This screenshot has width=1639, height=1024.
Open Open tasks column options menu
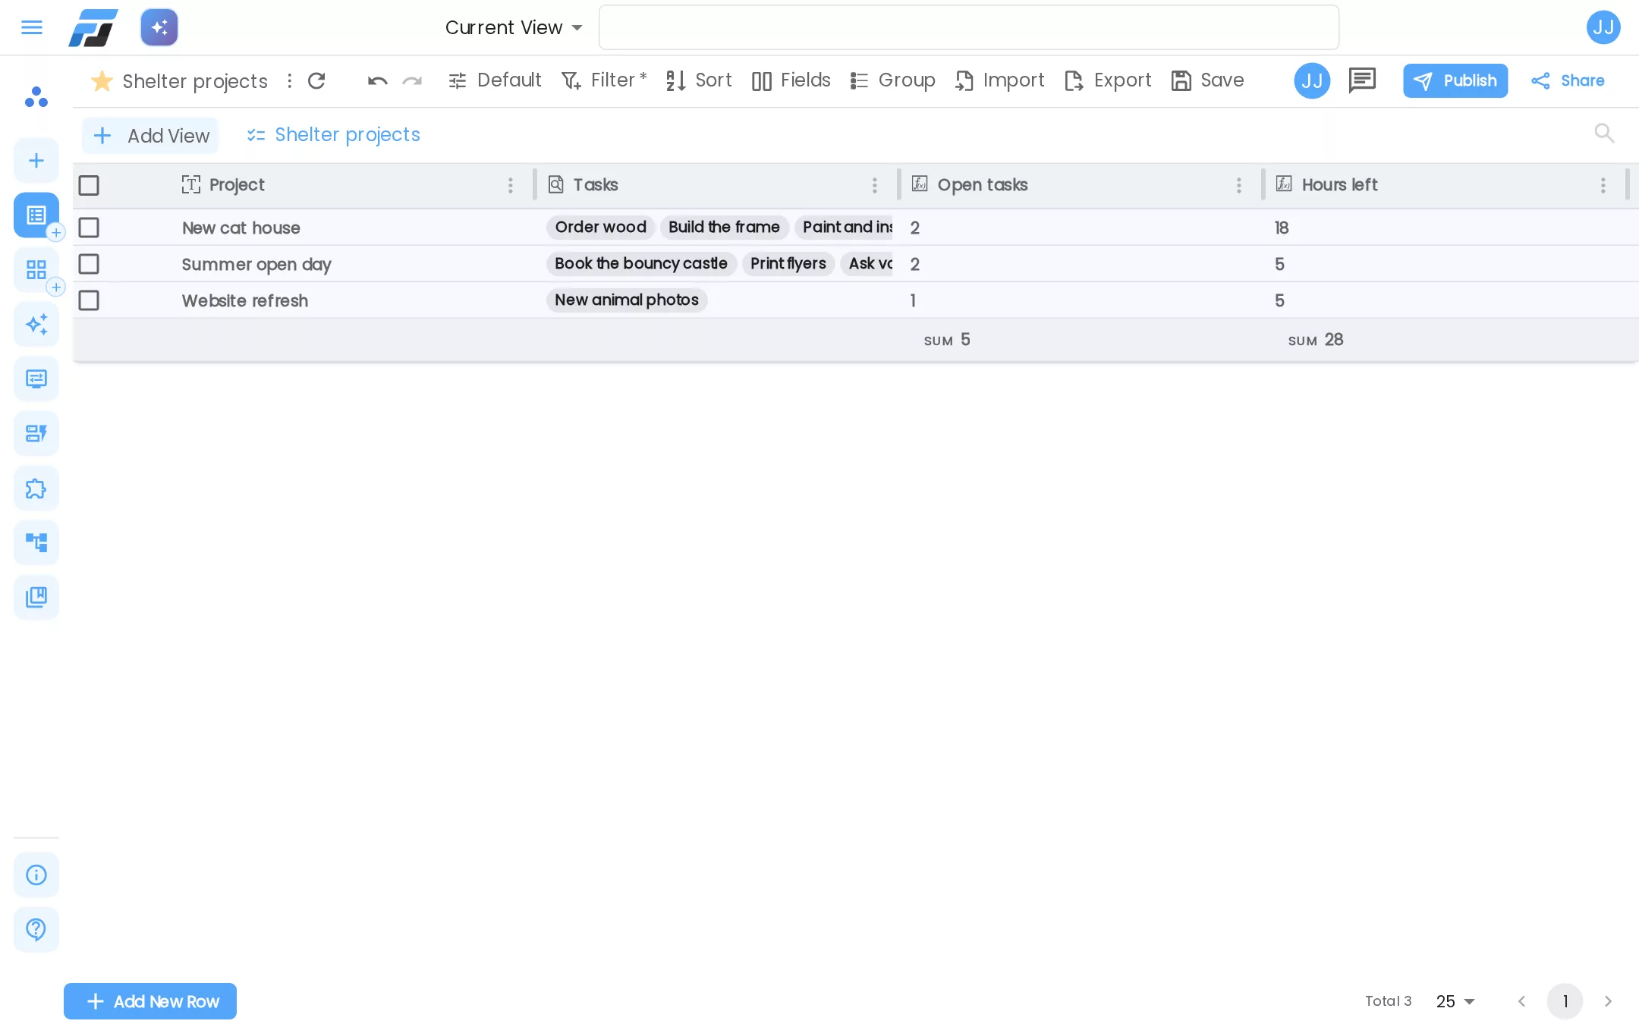1238,185
